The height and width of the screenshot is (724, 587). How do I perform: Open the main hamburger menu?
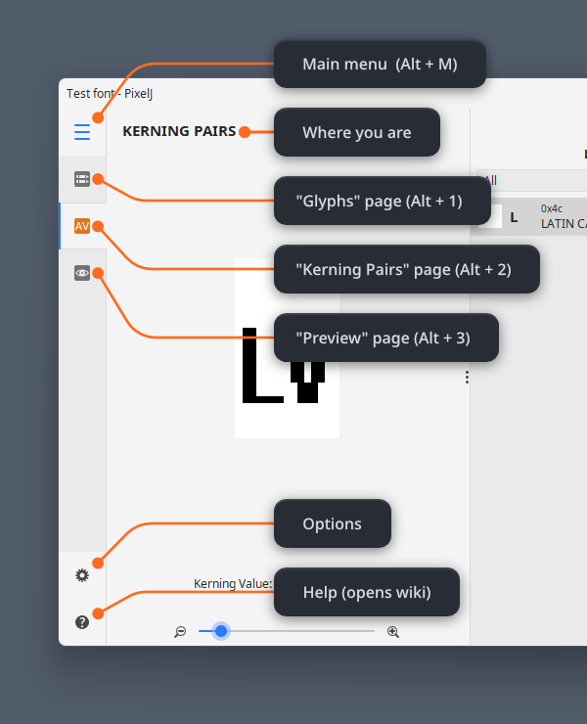[82, 132]
